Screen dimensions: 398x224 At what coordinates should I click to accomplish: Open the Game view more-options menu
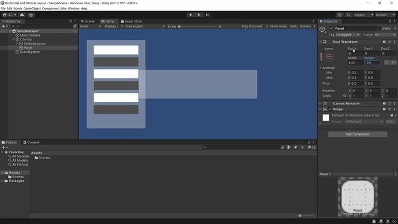pyautogui.click(x=313, y=21)
